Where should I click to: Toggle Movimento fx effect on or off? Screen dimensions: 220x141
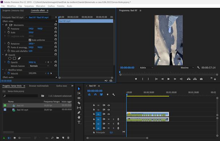[6, 25]
